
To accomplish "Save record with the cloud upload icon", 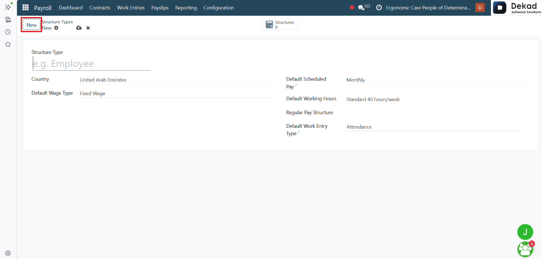I will (79, 28).
